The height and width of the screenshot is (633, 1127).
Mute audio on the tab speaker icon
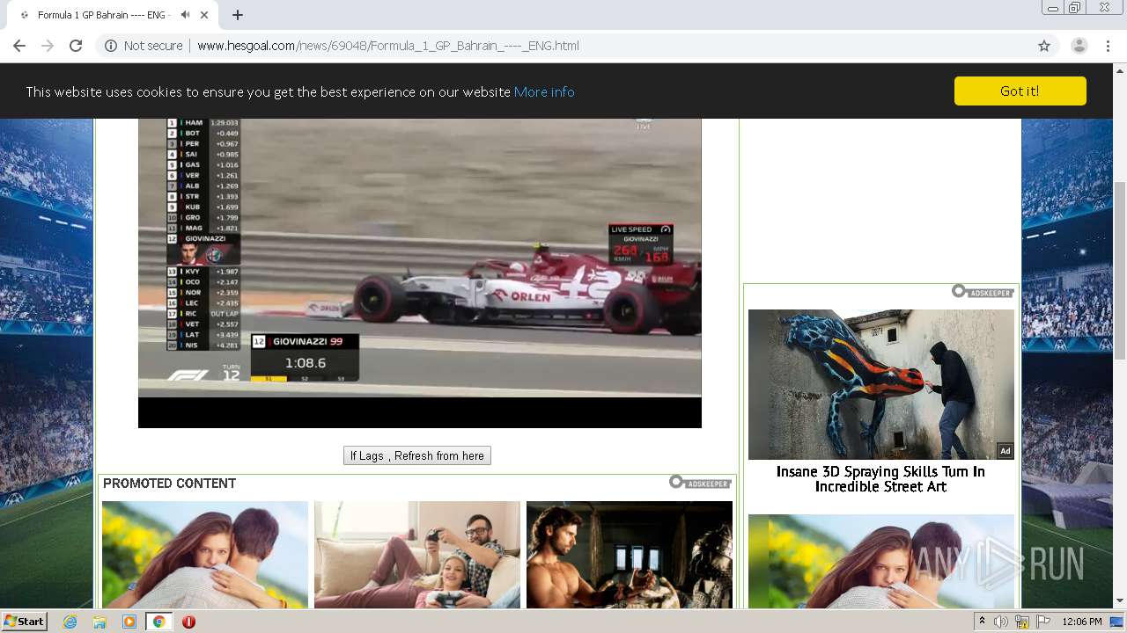(x=185, y=15)
